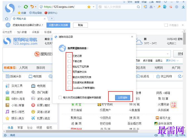
Task: Open a new tab with the plus button
Action: [52, 18]
